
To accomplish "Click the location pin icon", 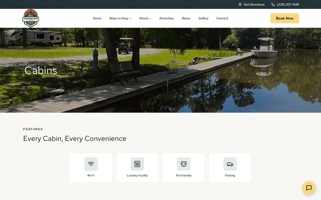I will point(240,4).
